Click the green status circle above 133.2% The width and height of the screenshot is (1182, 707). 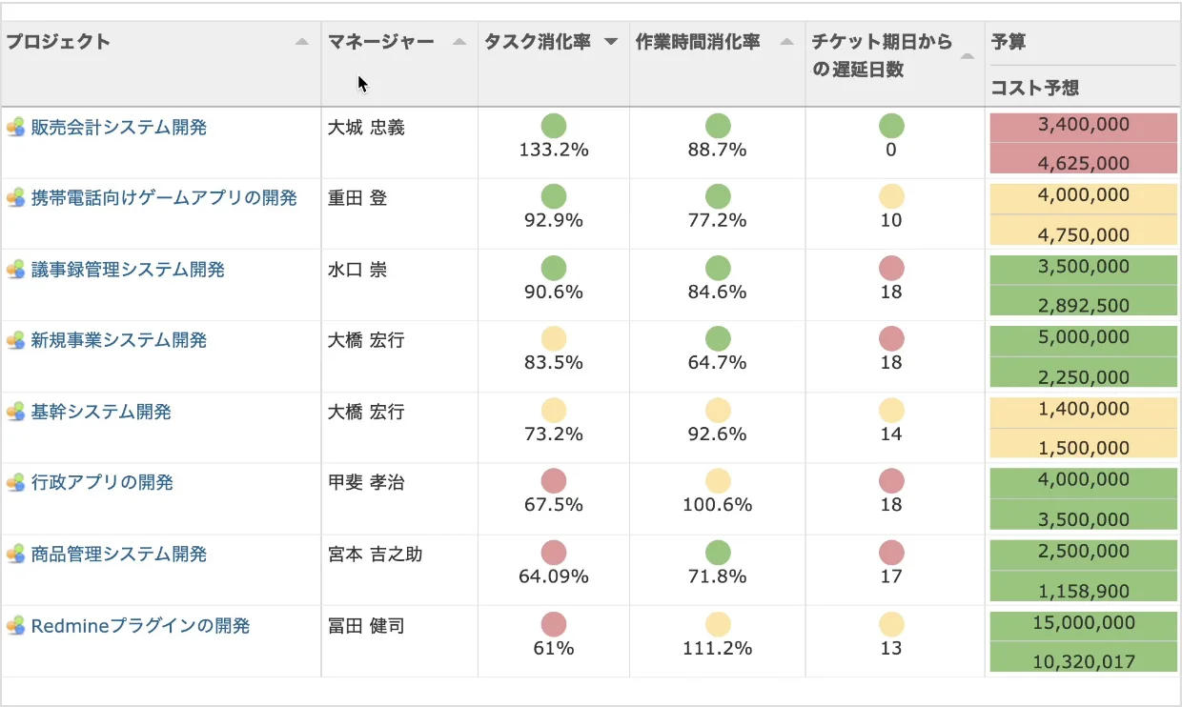[x=553, y=125]
